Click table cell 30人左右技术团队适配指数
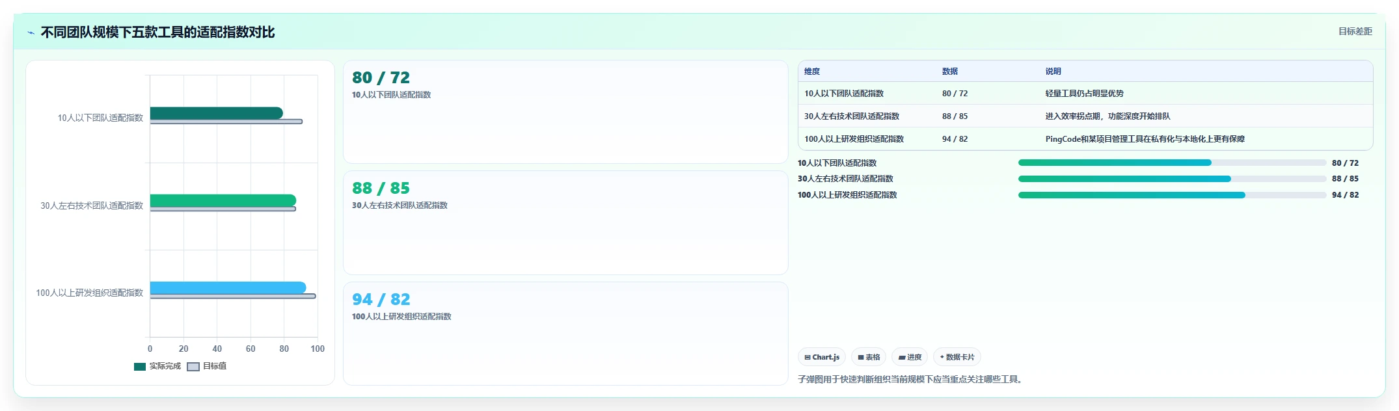This screenshot has height=411, width=1399. tap(852, 116)
